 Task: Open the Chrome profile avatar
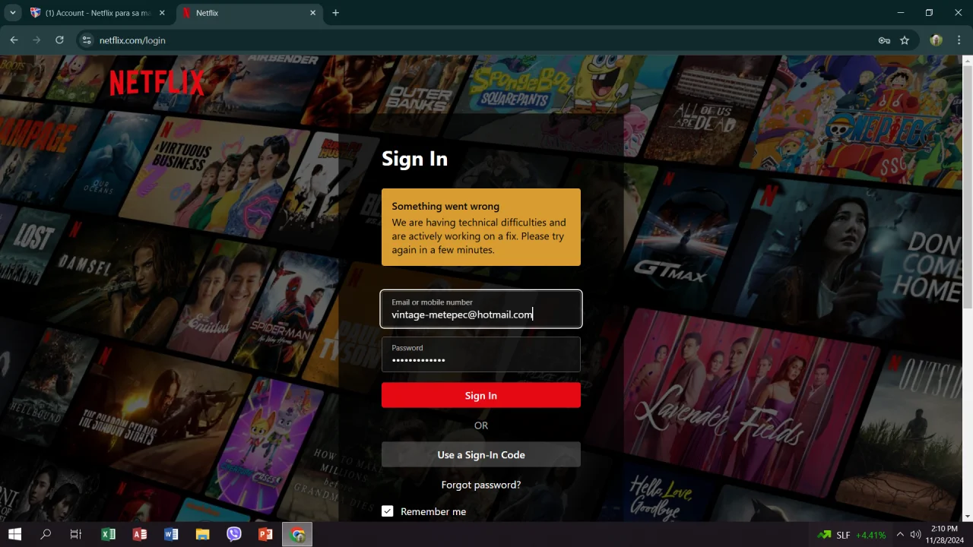[936, 40]
